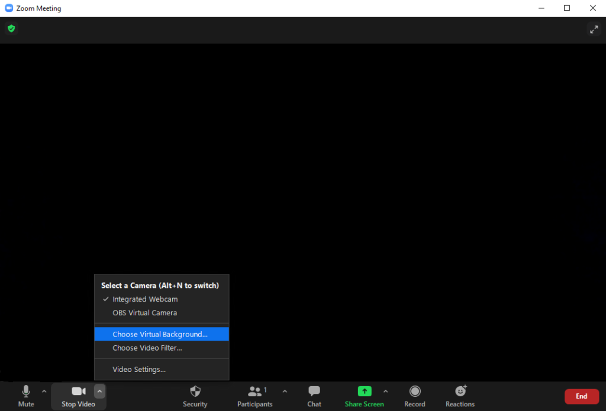Mute the microphone
This screenshot has width=606, height=411.
coord(26,396)
